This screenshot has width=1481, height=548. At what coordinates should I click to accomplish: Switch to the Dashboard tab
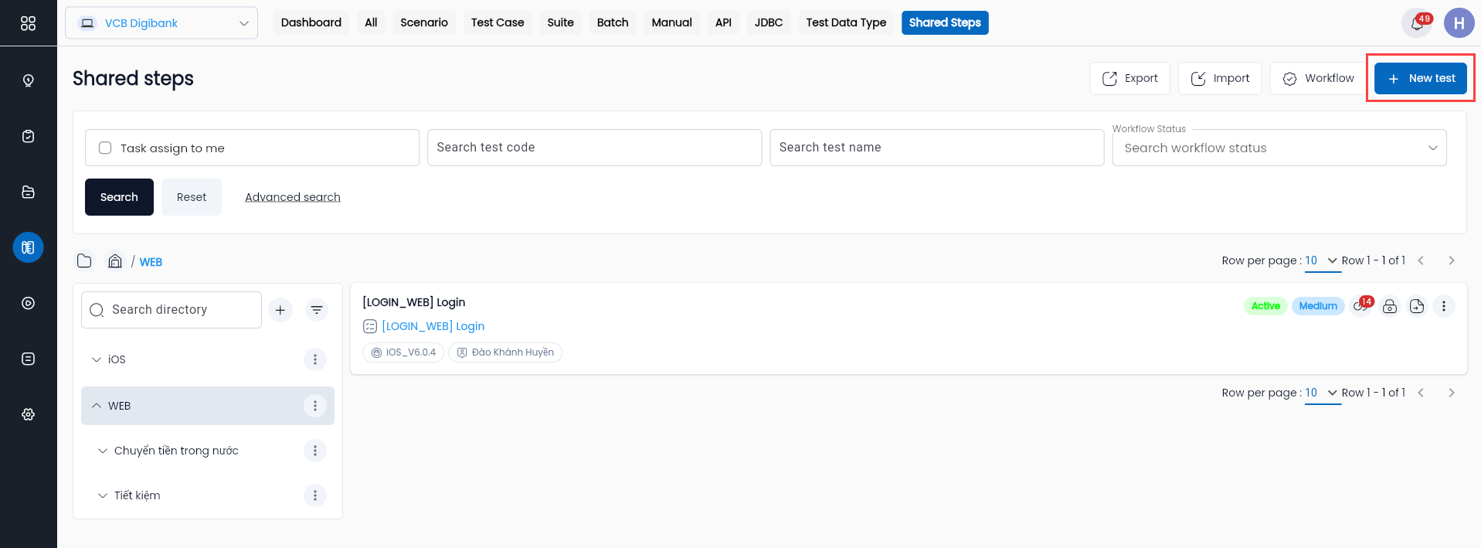tap(311, 22)
